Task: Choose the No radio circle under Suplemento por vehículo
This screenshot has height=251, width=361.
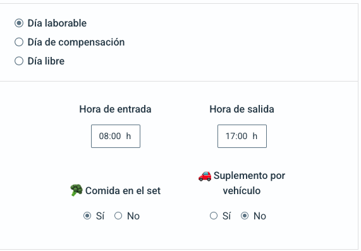Action: click(x=245, y=216)
